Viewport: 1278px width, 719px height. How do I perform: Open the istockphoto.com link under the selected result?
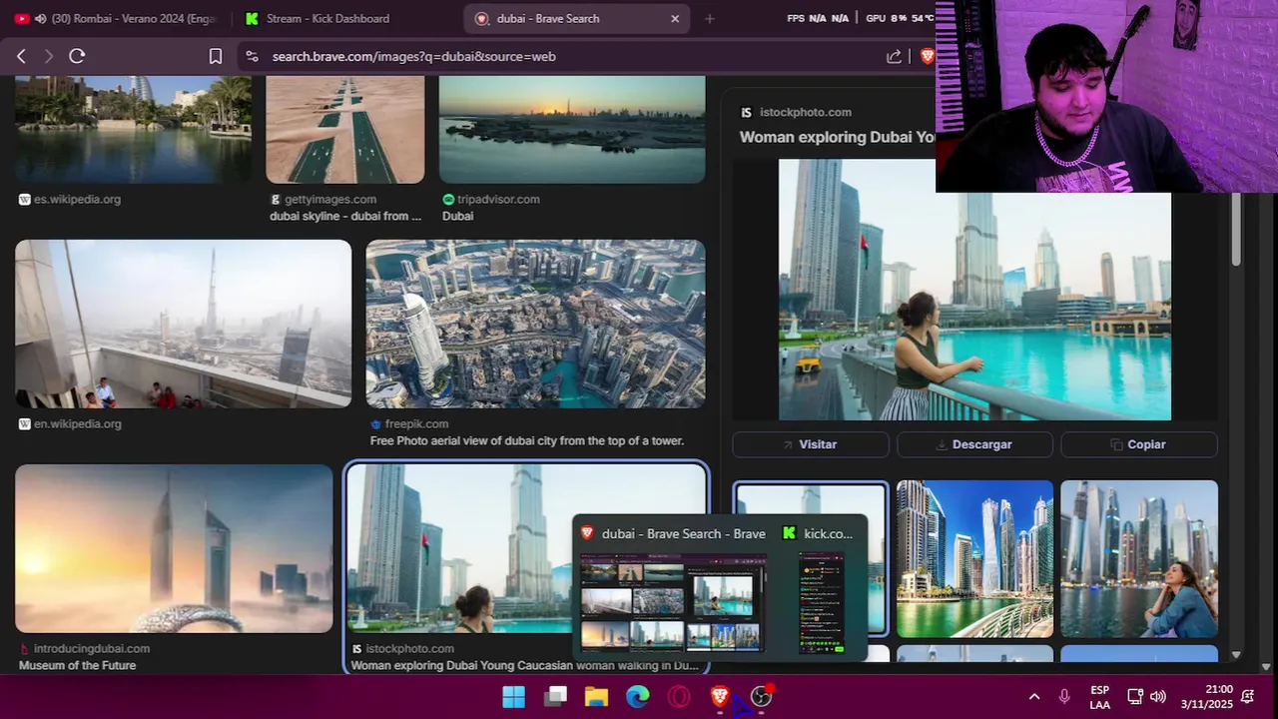point(409,648)
